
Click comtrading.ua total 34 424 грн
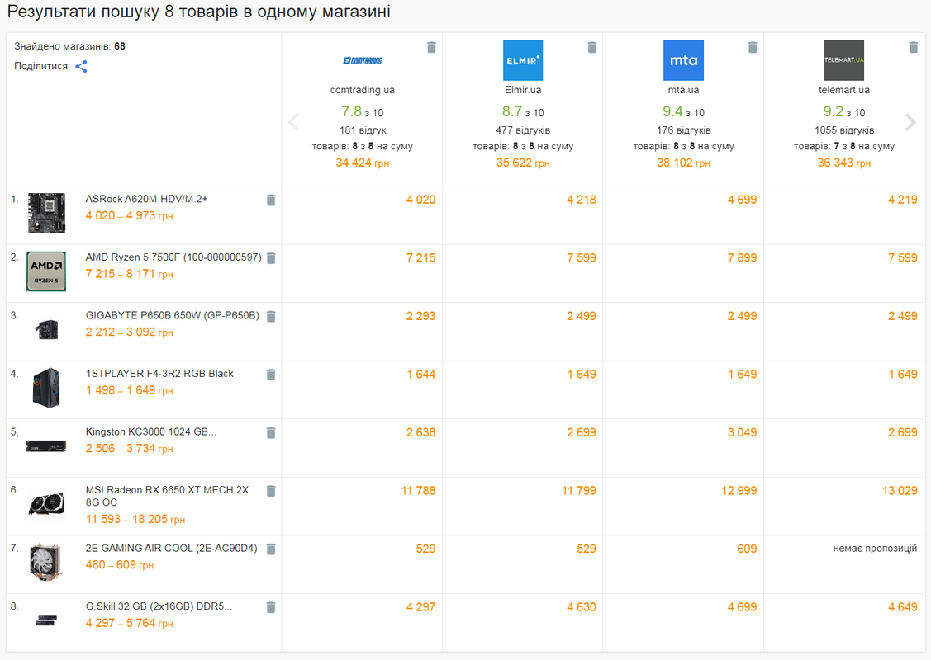pyautogui.click(x=362, y=163)
